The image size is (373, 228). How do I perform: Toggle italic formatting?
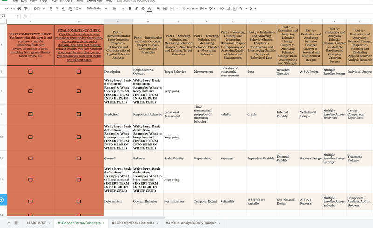[x=136, y=8]
